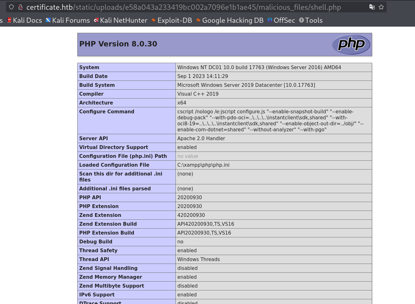Click the Architecture label
415x304 pixels.
(x=96, y=103)
